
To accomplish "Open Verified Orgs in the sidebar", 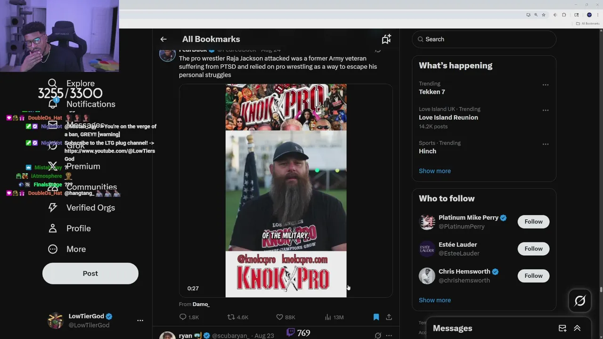I will [90, 208].
